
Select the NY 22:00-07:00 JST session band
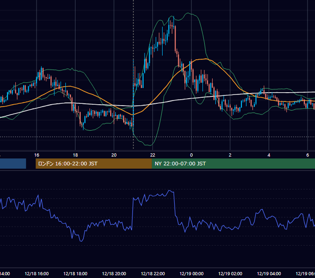click(x=233, y=164)
